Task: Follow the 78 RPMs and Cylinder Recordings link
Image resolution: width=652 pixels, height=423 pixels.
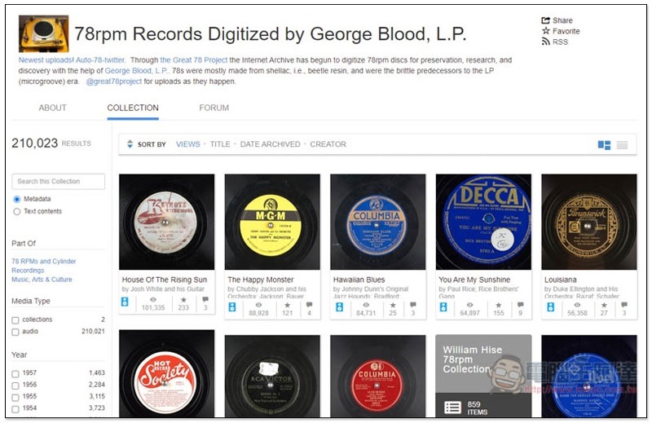Action: click(44, 266)
